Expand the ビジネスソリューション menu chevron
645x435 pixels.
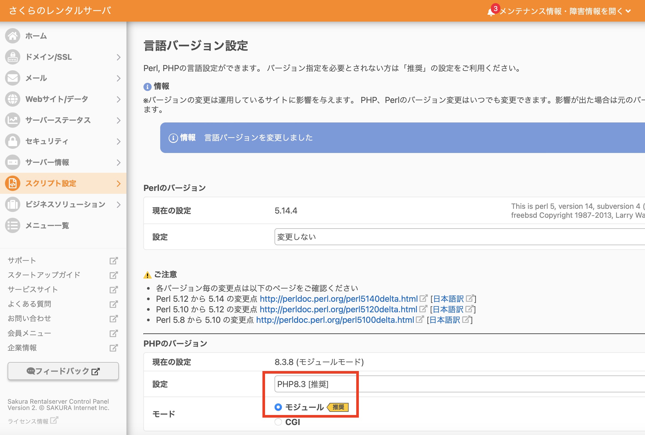click(119, 205)
